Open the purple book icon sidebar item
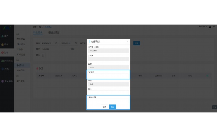 click(x=7, y=81)
